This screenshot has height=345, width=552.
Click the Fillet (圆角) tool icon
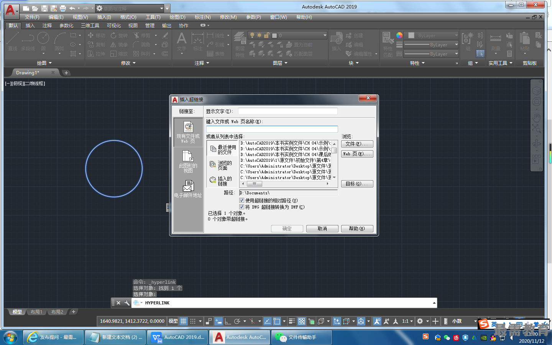pyautogui.click(x=136, y=44)
